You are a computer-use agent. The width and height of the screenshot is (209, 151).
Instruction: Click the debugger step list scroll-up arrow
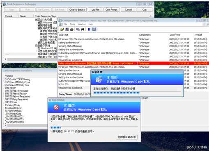[x=150, y=16]
